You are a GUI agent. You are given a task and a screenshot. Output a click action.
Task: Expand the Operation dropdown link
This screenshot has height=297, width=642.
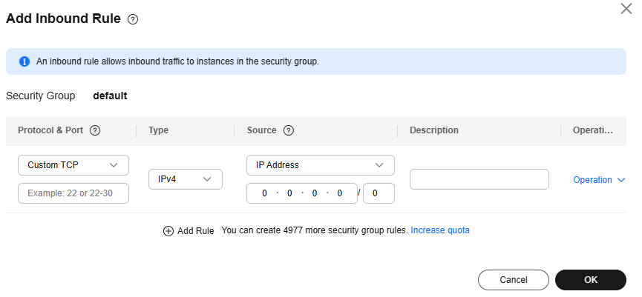599,180
